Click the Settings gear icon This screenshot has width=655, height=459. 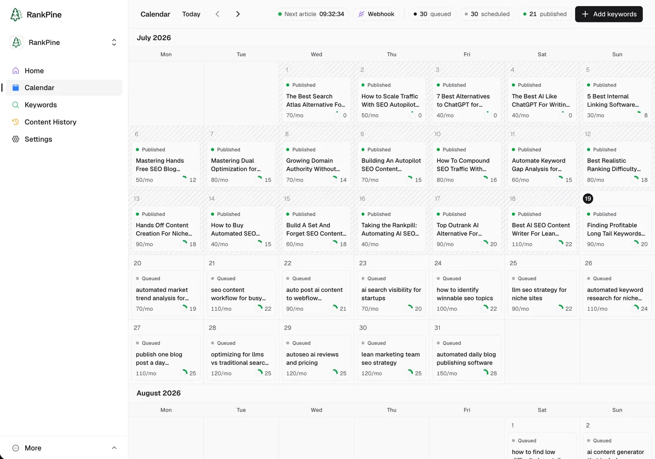(15, 139)
